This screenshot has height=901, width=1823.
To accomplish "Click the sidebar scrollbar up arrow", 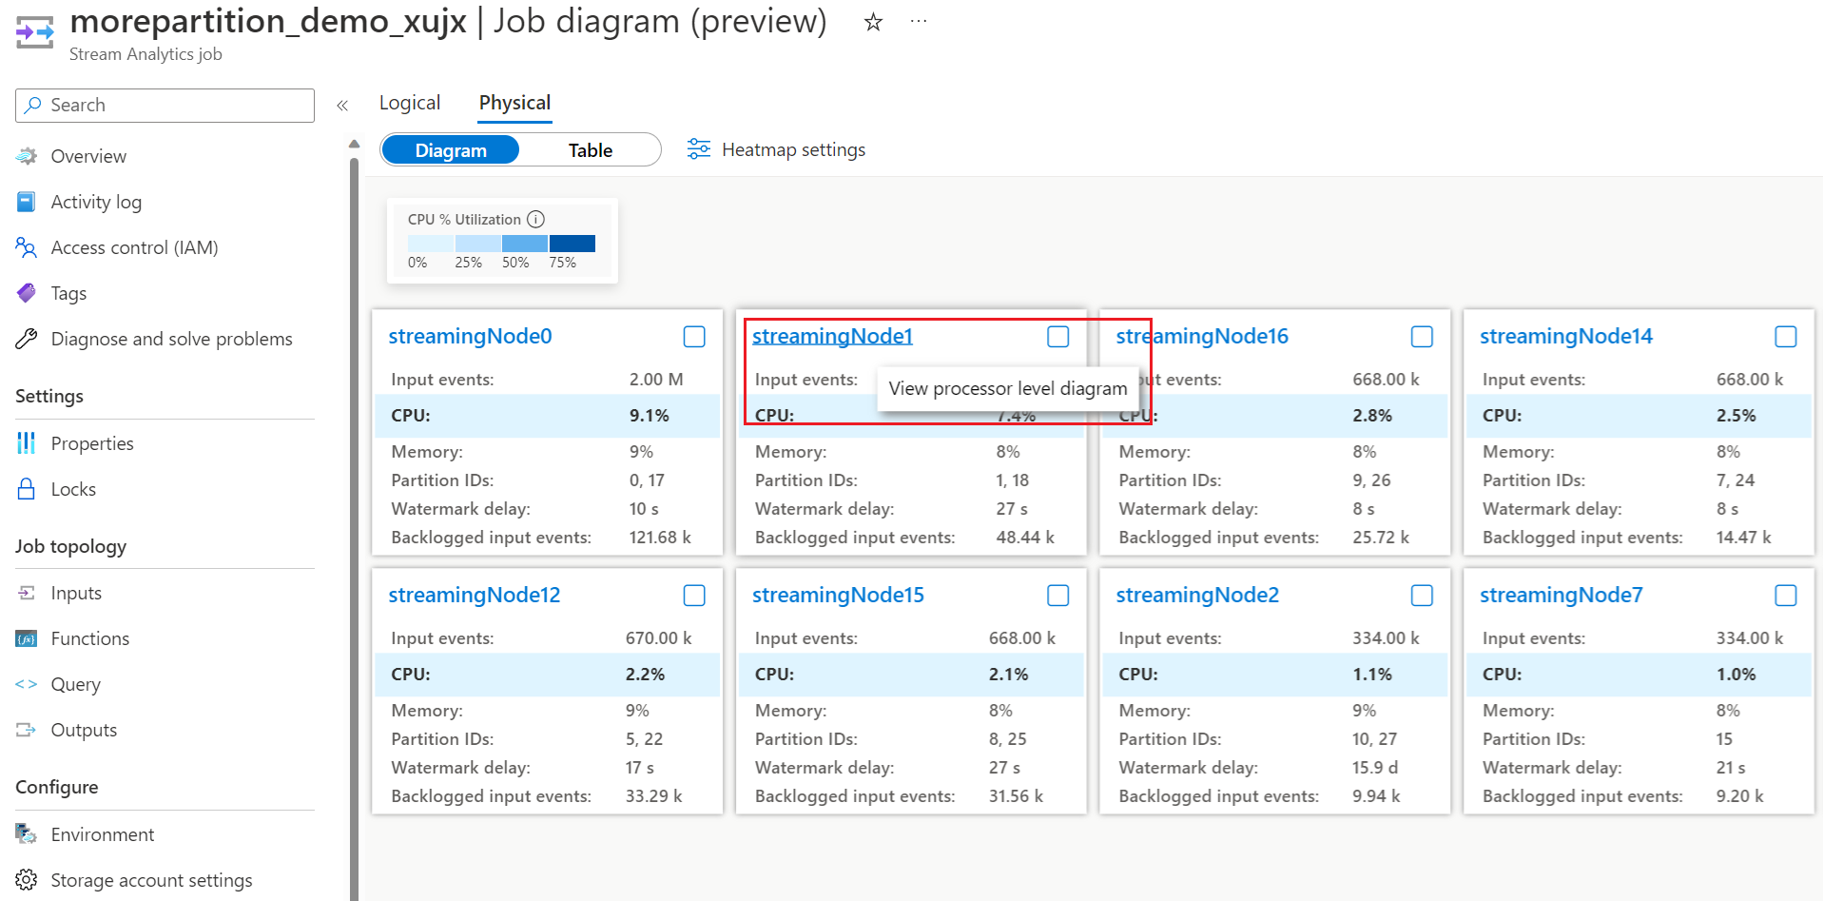I will pyautogui.click(x=354, y=145).
